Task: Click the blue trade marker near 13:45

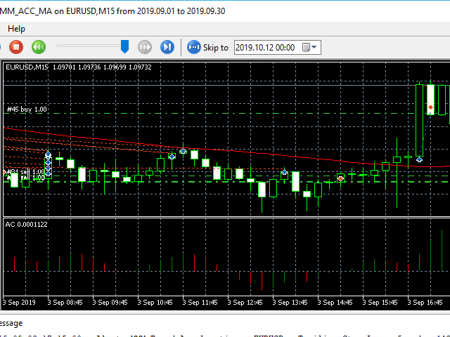Action: coord(284,172)
